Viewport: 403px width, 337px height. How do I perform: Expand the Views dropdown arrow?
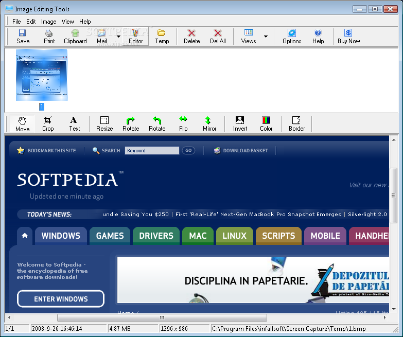(266, 37)
